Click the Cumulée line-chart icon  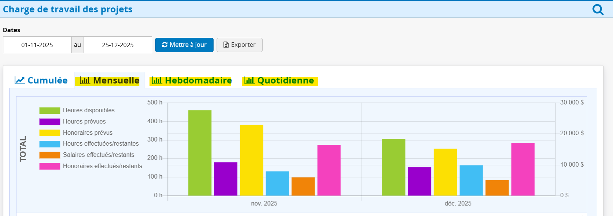coord(20,80)
